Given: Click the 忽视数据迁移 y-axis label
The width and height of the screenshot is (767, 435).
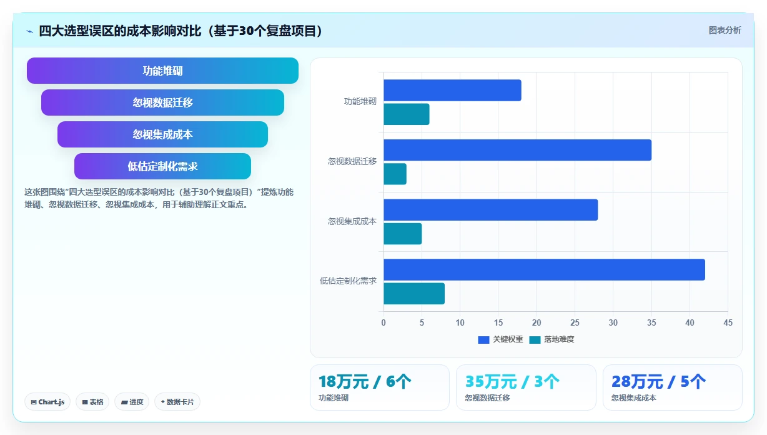Looking at the screenshot, I should tap(352, 161).
